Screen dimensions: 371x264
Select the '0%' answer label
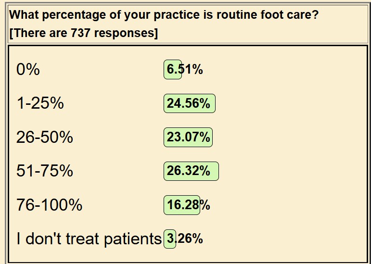coord(28,70)
